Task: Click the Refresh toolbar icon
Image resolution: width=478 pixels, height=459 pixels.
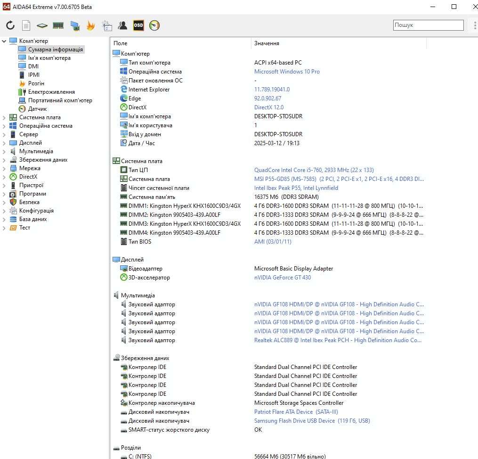Action: coord(10,25)
